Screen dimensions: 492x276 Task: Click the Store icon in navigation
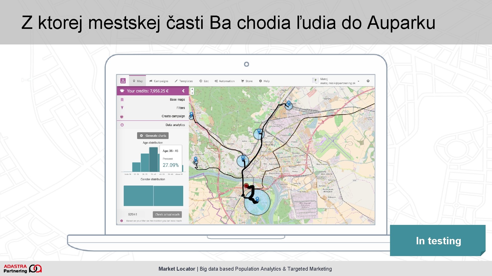click(x=243, y=81)
